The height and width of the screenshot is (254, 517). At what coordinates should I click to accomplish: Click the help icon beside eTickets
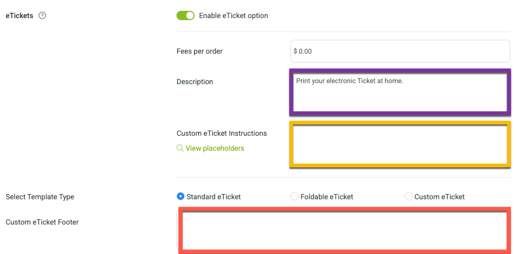[x=42, y=15]
